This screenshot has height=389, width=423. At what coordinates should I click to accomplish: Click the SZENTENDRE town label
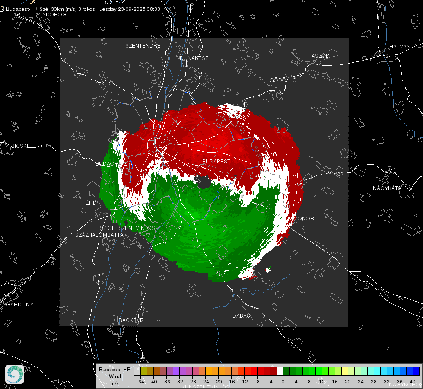(x=143, y=46)
